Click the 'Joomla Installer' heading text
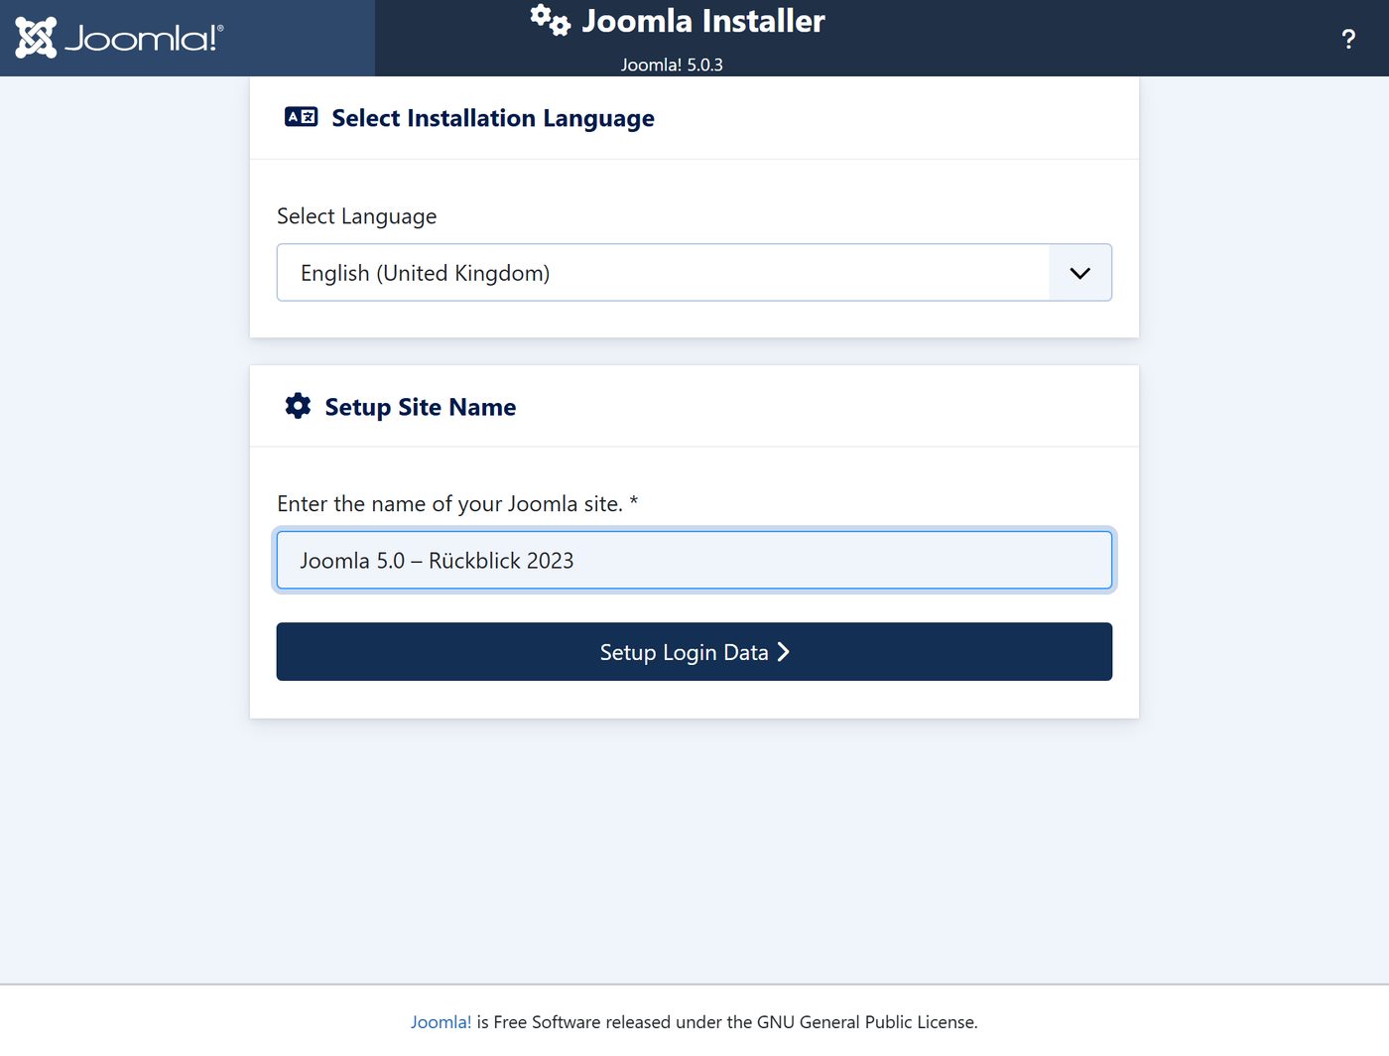1389x1056 pixels. (x=703, y=21)
